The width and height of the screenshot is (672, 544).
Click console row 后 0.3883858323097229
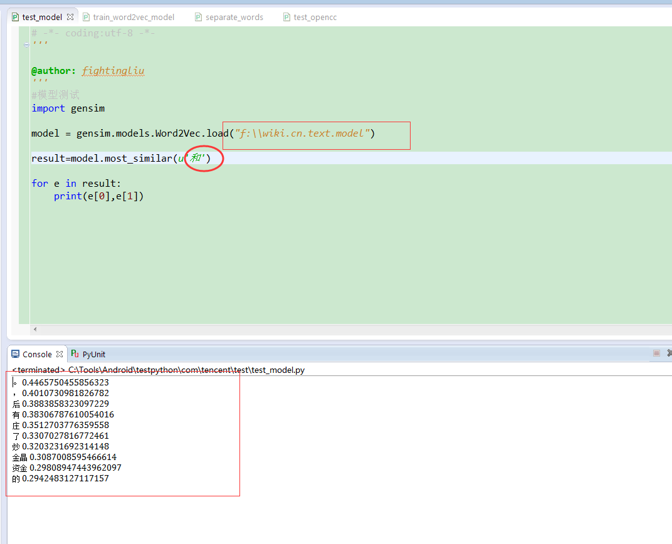(x=60, y=404)
